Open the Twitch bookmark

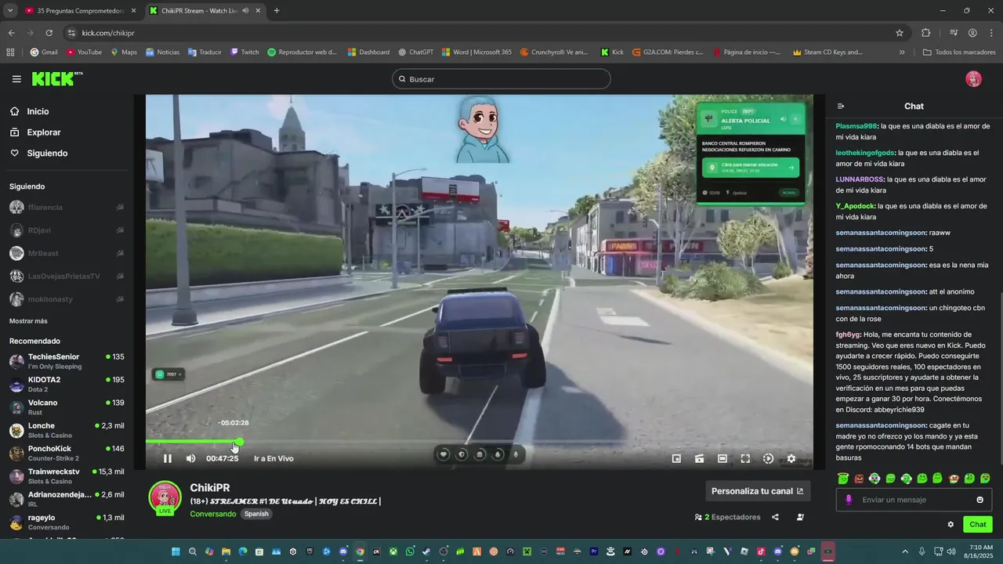(244, 52)
